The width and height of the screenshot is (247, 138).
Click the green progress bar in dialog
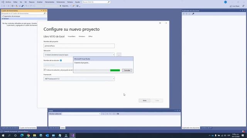(x=115, y=71)
